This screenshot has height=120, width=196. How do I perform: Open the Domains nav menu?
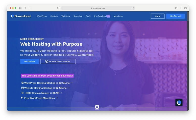78,16
